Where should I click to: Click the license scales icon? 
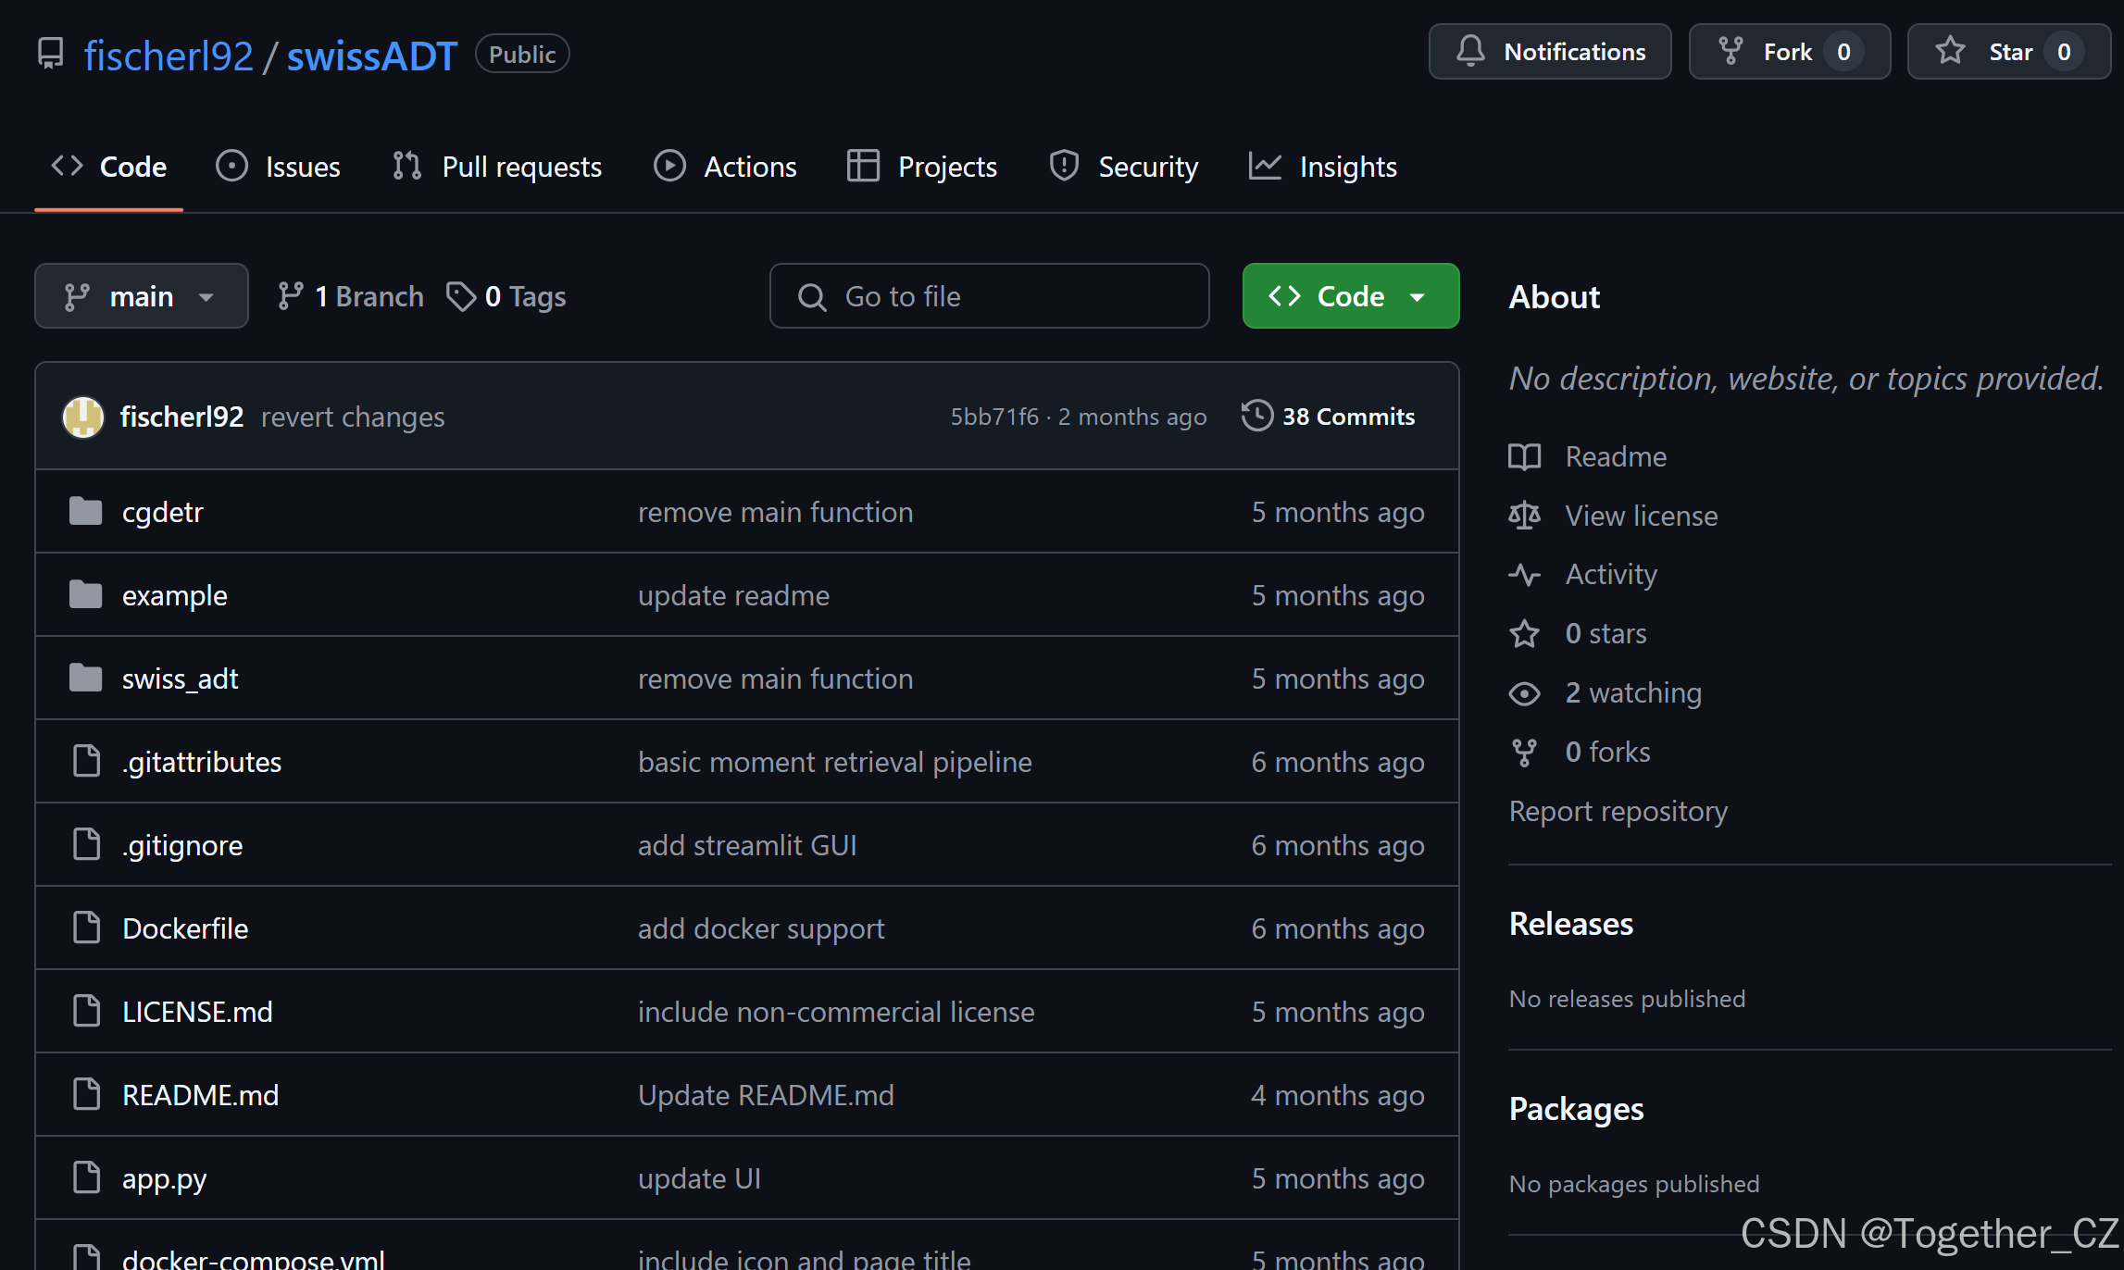click(x=1524, y=516)
